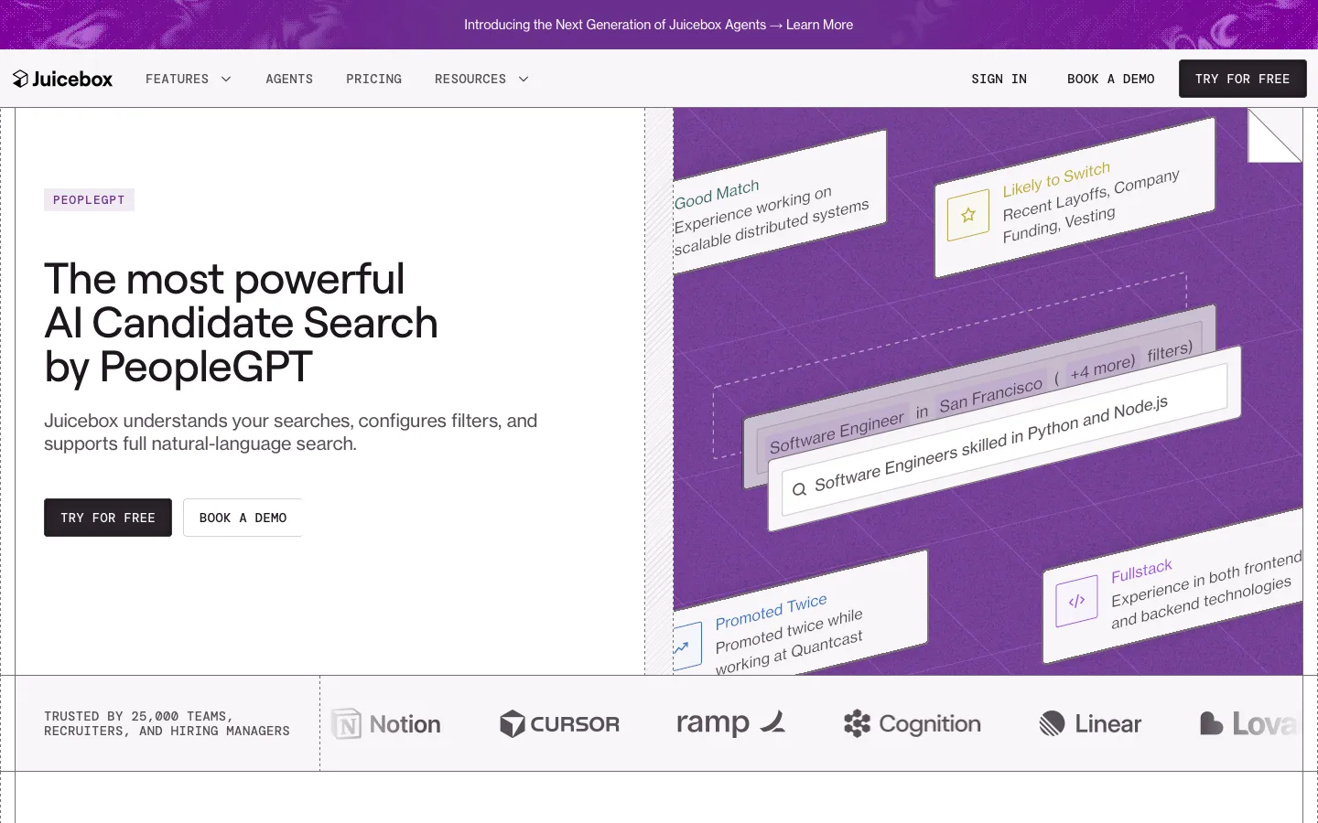Click the Likely to Switch heading
Viewport: 1318px width, 823px height.
(x=1056, y=179)
